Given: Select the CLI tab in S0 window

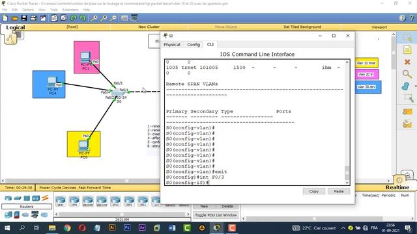Looking at the screenshot, I should (x=210, y=44).
